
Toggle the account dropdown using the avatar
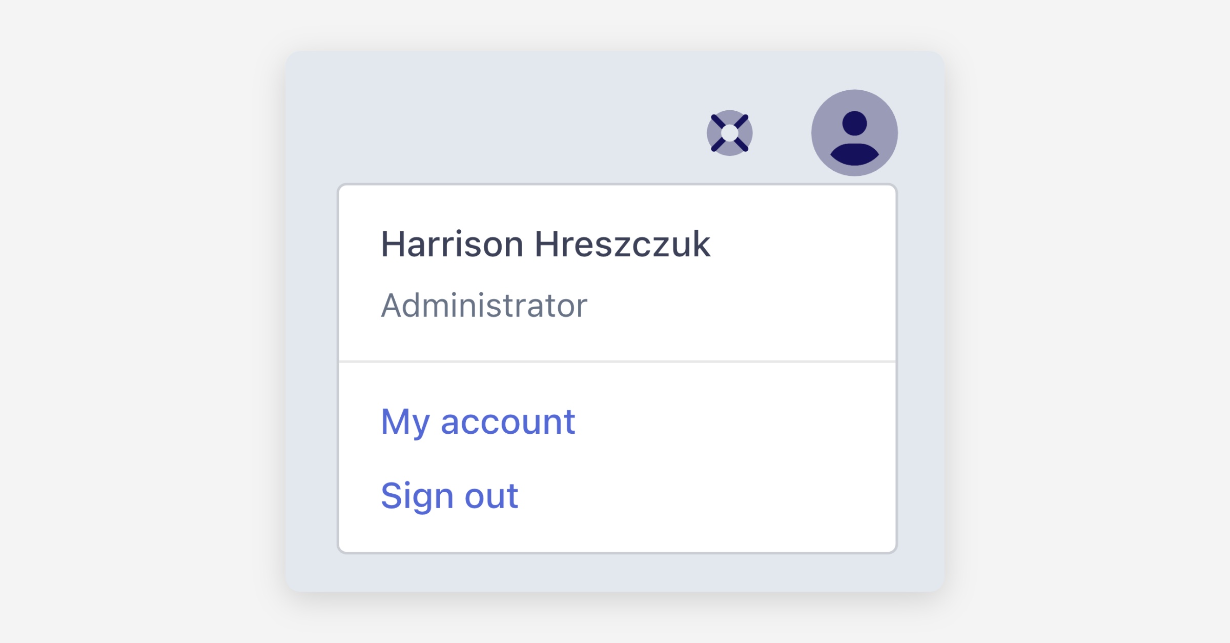pyautogui.click(x=854, y=133)
